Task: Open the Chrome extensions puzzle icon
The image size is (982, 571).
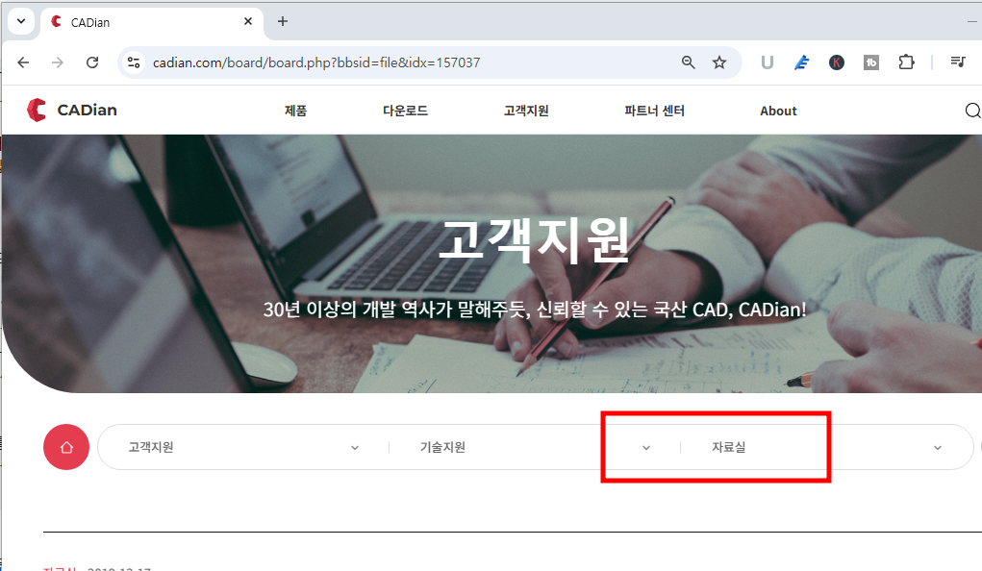Action: click(905, 62)
